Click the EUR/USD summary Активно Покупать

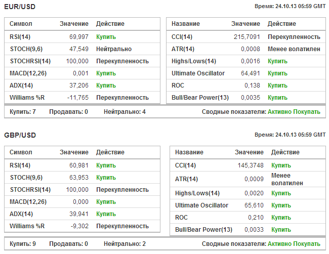click(x=294, y=112)
